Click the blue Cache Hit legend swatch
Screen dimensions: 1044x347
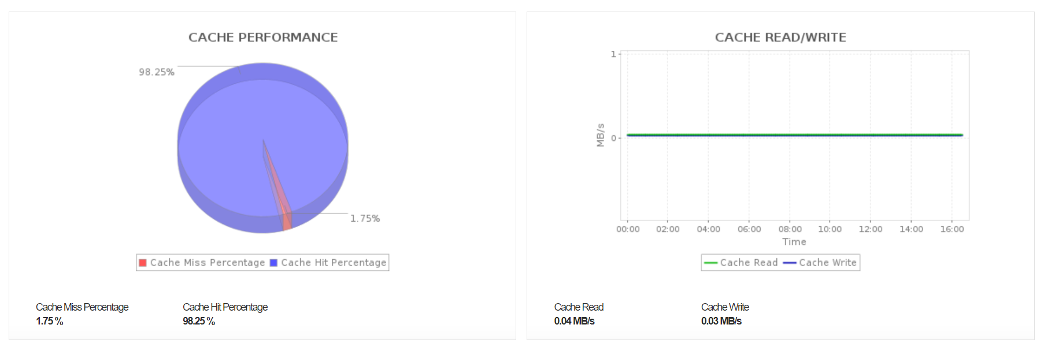pos(273,263)
